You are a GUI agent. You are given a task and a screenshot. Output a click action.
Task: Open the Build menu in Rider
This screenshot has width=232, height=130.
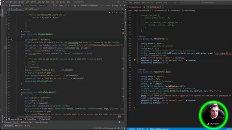click(39, 2)
